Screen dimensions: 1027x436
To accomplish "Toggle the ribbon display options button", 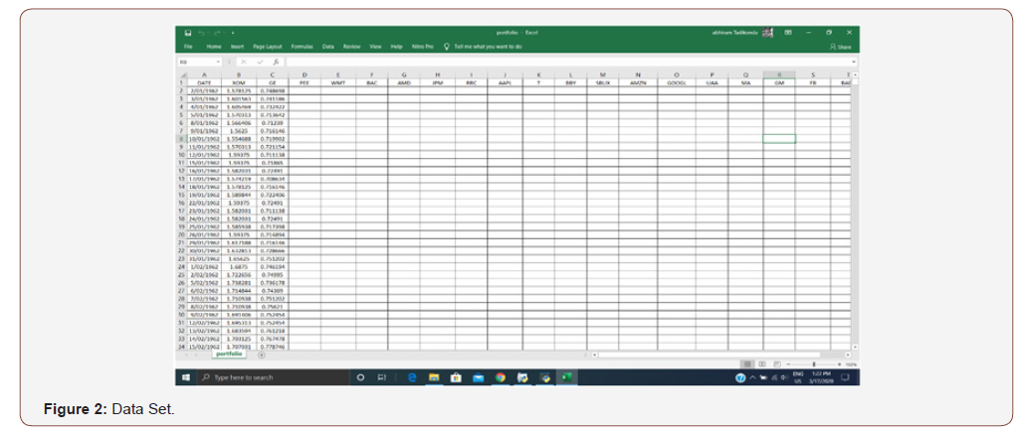I will (788, 32).
